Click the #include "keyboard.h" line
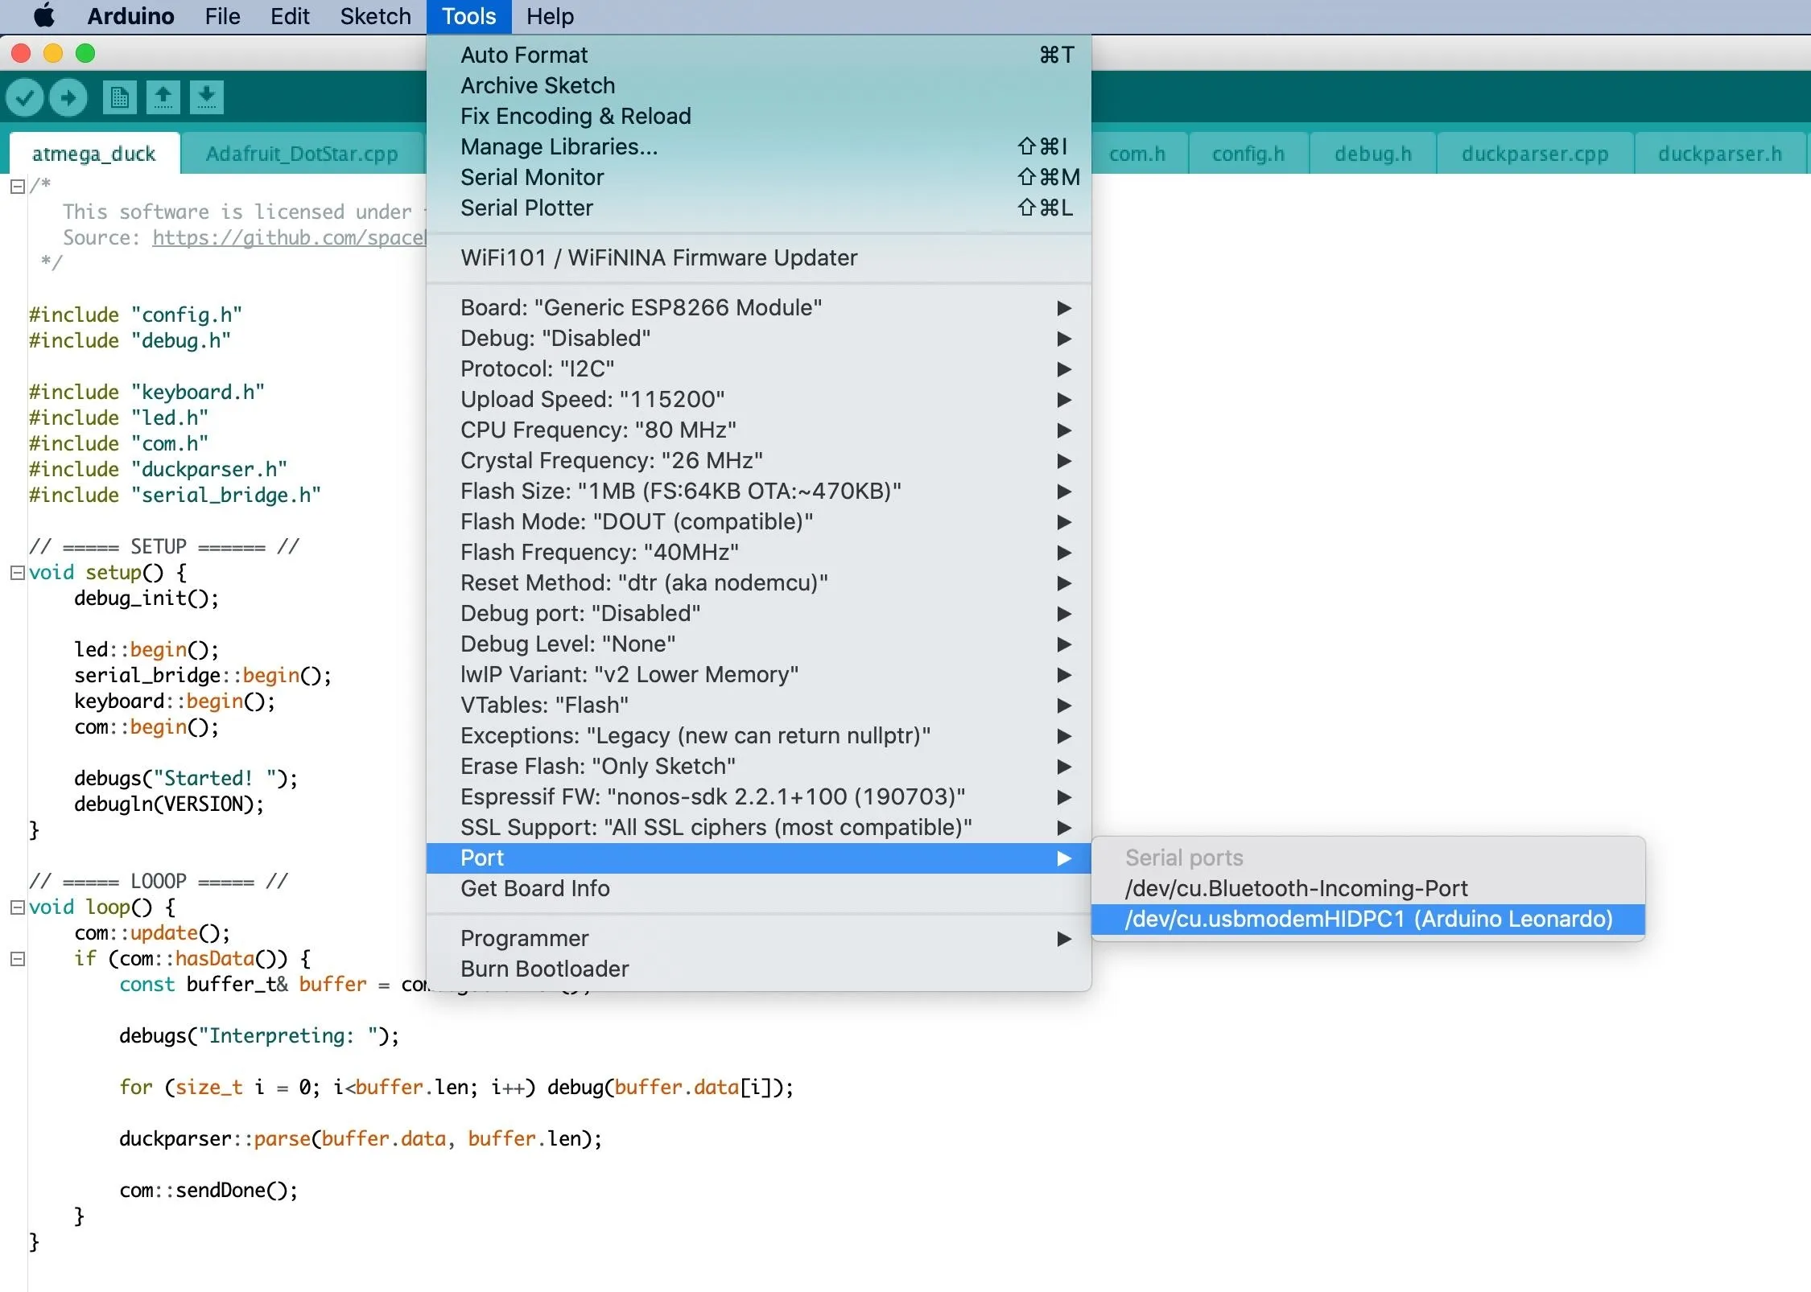This screenshot has height=1292, width=1811. (146, 393)
